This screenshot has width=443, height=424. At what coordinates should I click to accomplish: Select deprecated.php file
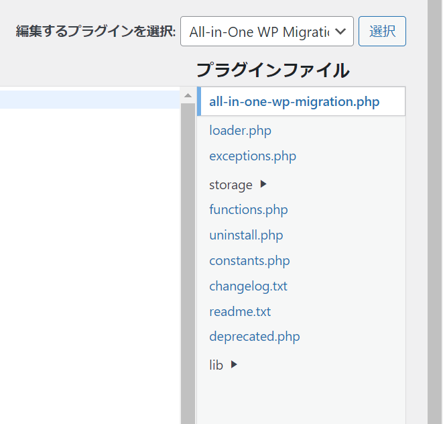254,337
